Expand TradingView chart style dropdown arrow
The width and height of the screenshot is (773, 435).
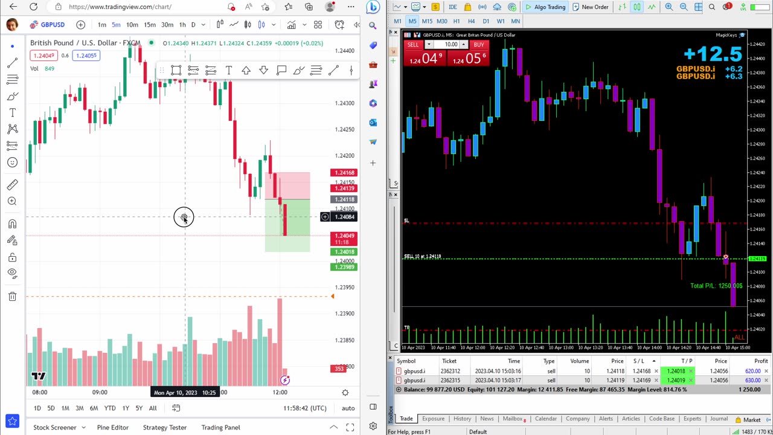point(274,25)
